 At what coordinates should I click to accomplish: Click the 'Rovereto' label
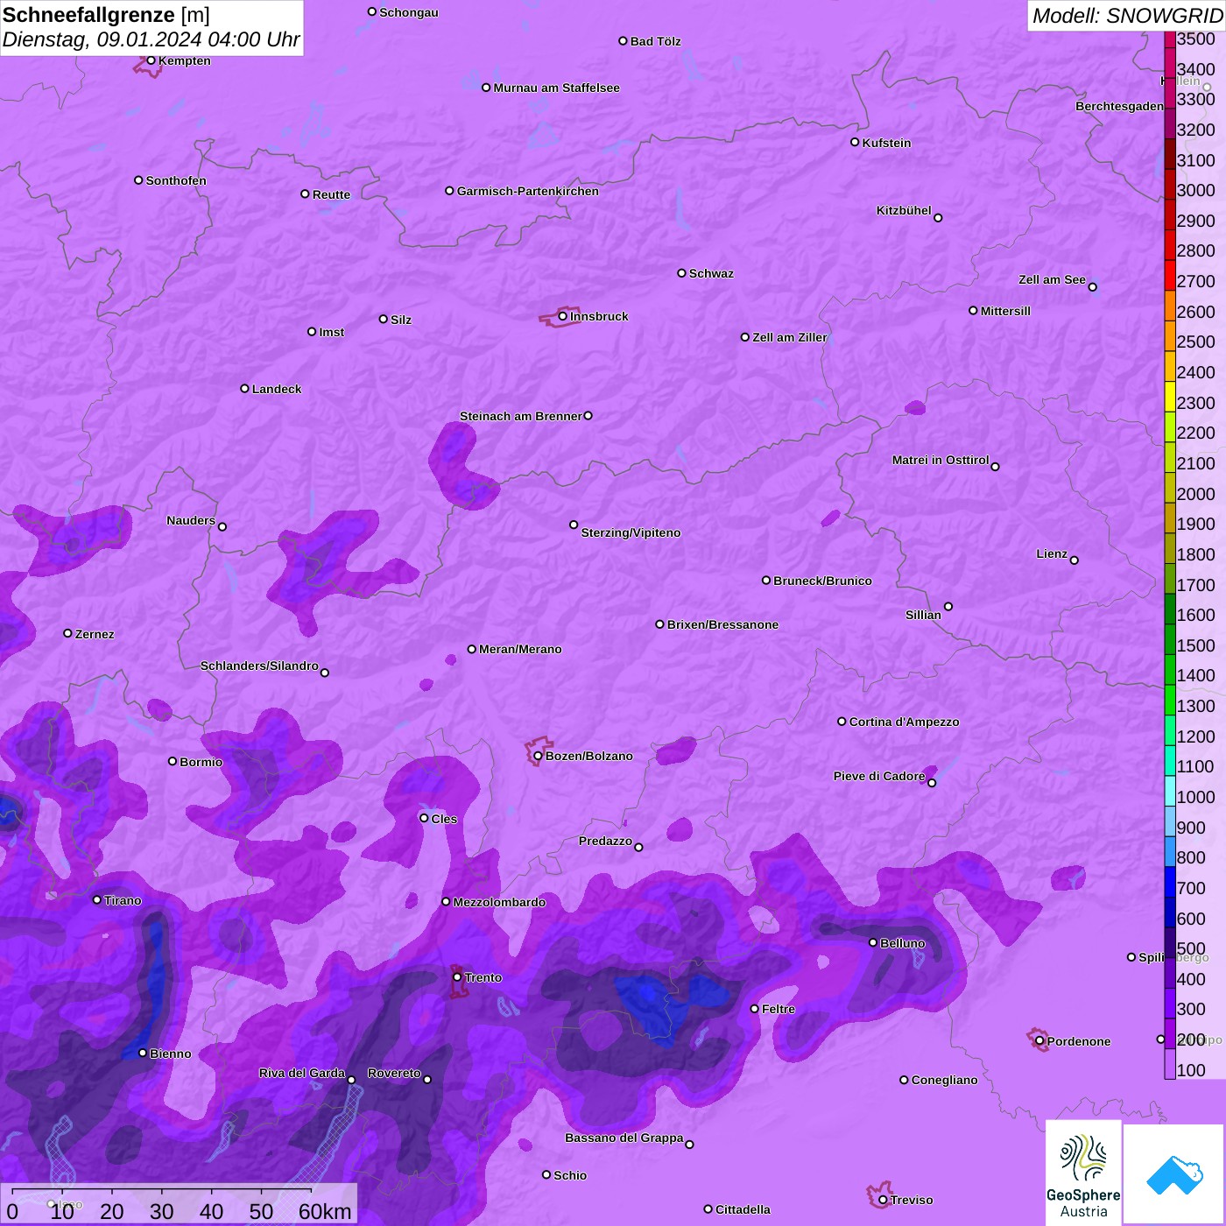coord(394,1073)
